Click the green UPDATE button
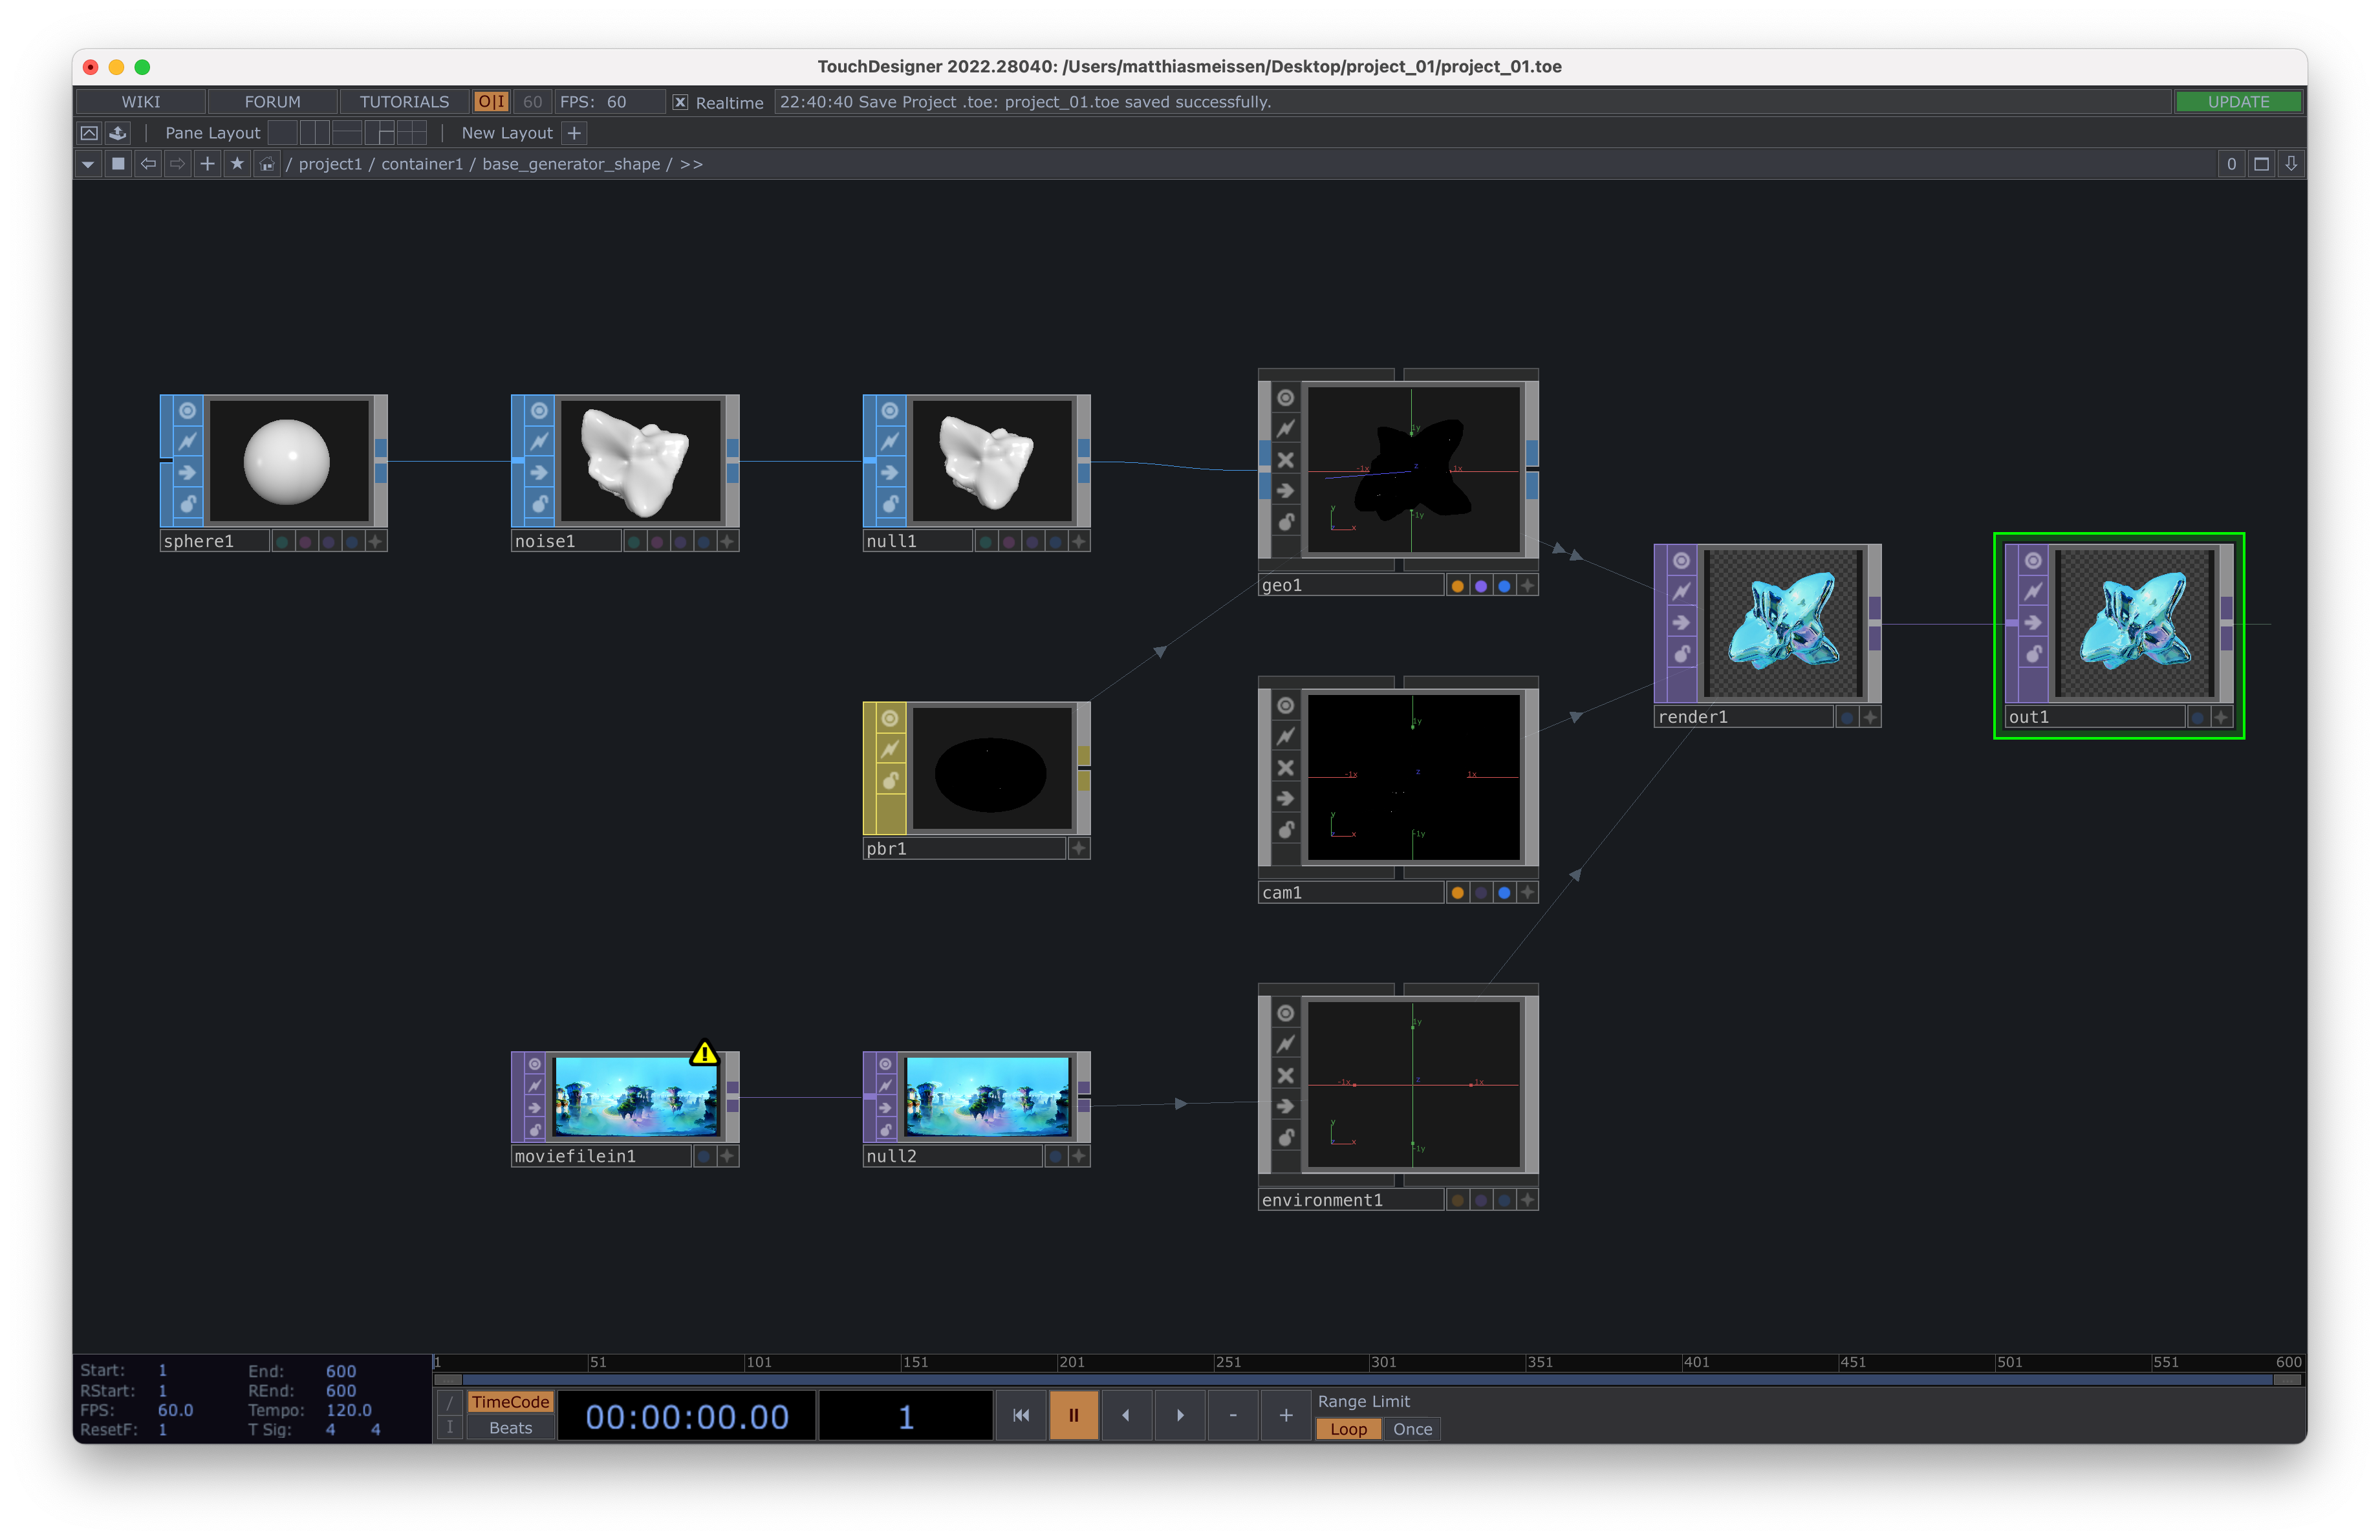The width and height of the screenshot is (2380, 1540). point(2238,102)
